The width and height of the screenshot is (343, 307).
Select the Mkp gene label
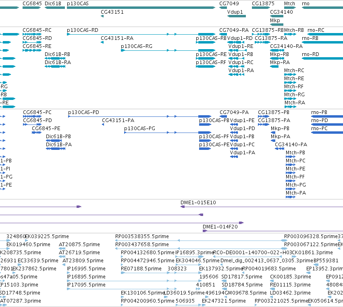coord(275,20)
